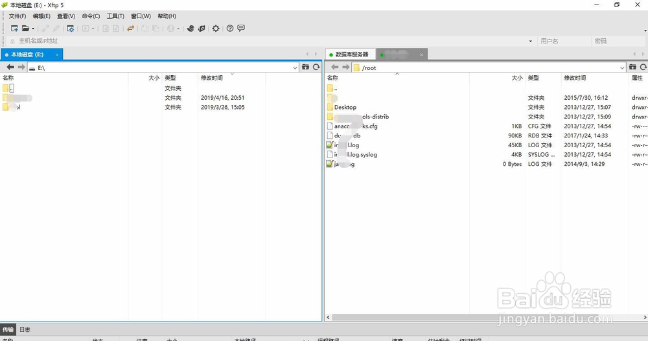The height and width of the screenshot is (341, 648).
Task: Open the 帮助(H) menu
Action: (x=167, y=16)
